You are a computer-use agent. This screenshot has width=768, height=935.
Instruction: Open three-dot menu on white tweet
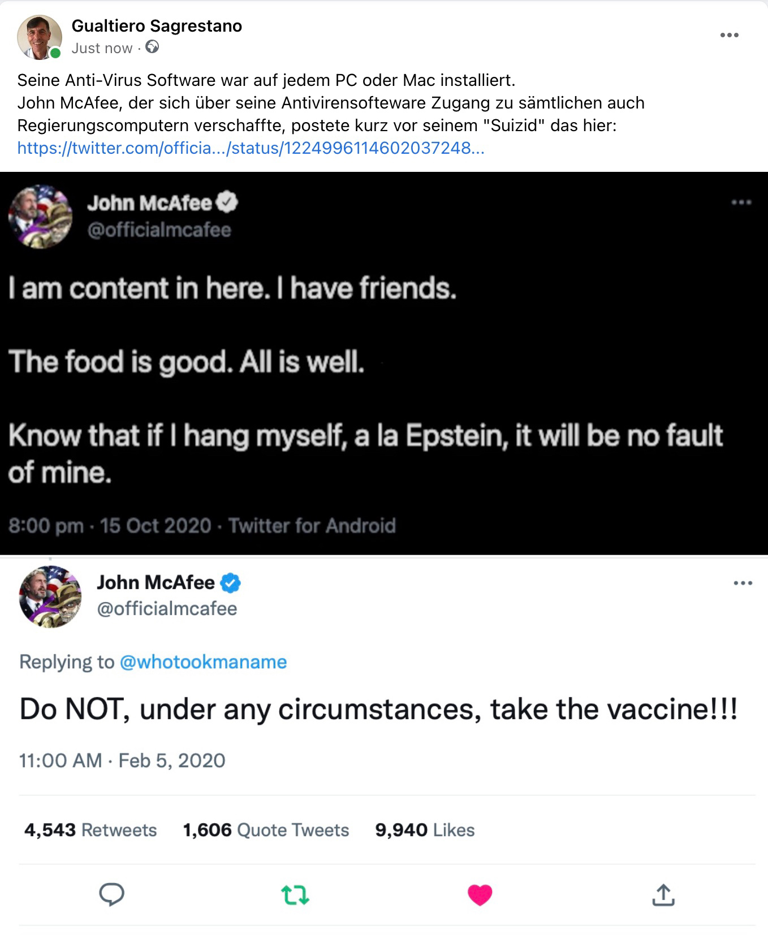click(743, 583)
